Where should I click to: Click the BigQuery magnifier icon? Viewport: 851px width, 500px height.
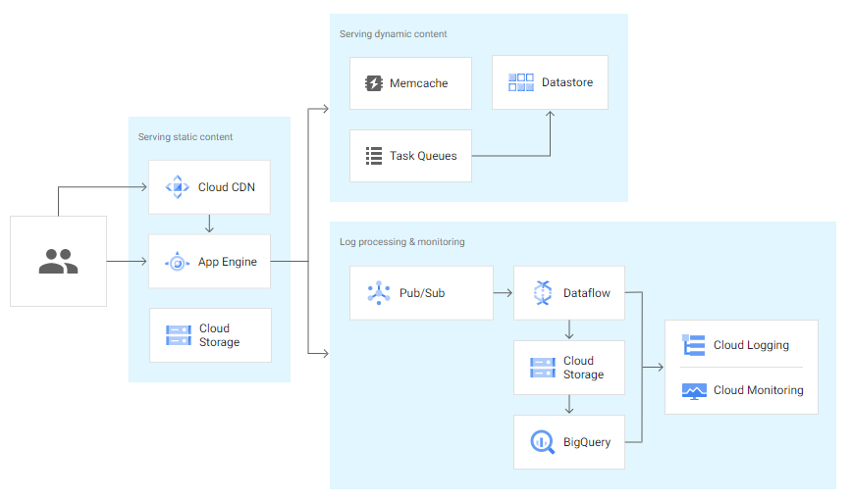click(x=543, y=442)
